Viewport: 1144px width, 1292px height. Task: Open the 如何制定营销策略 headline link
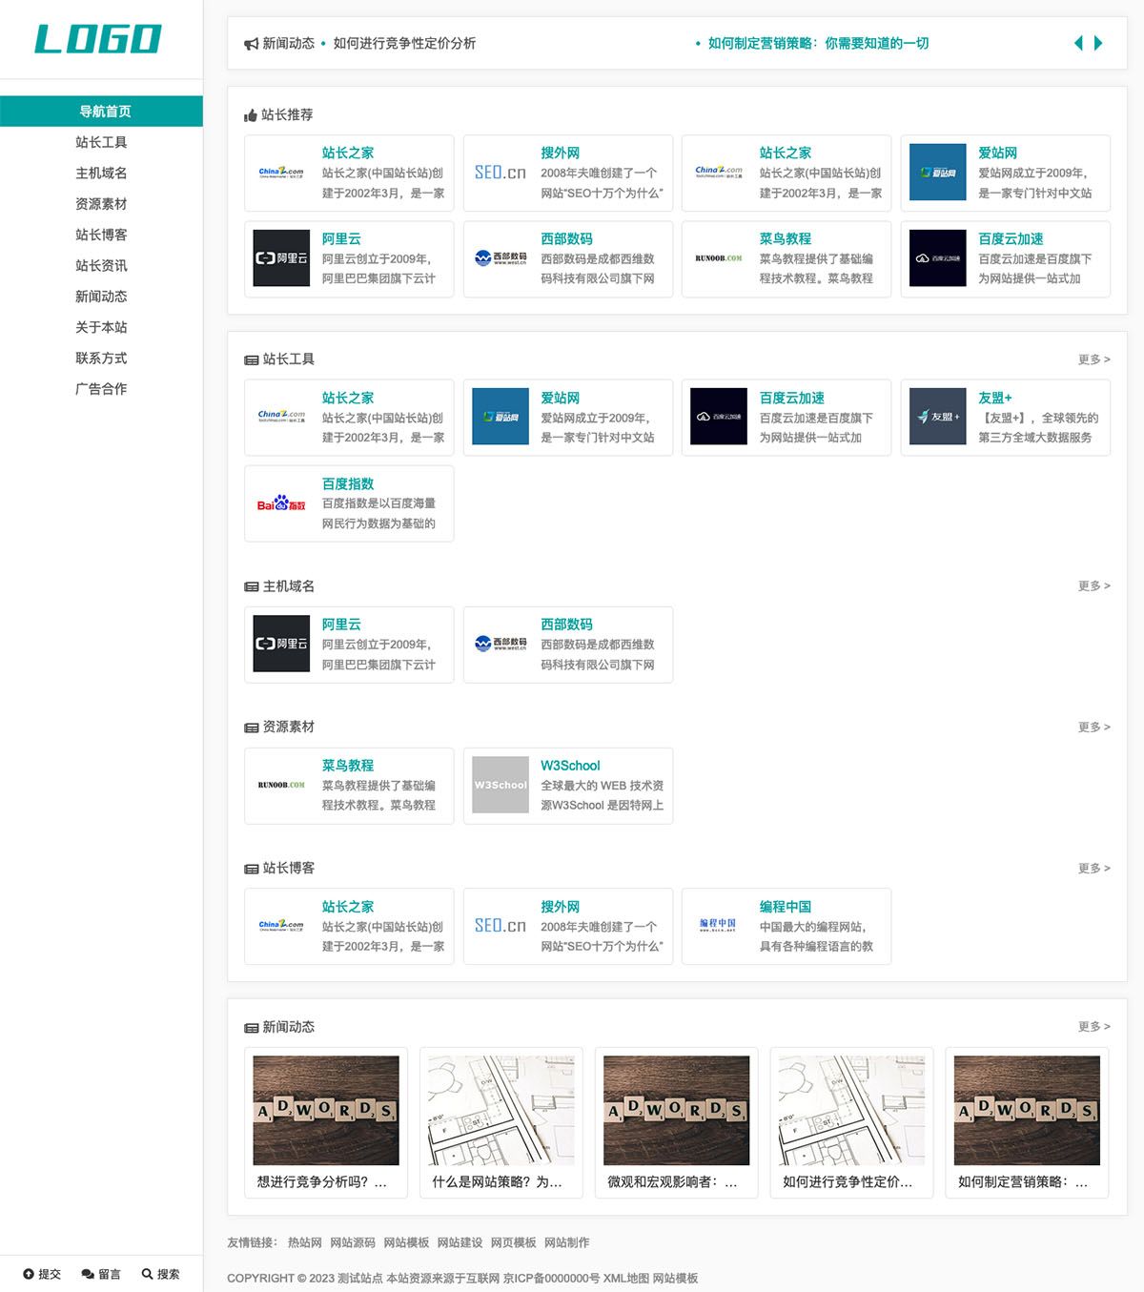[818, 43]
